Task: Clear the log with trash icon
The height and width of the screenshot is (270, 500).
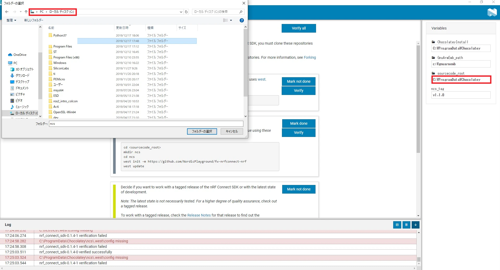Action: pyautogui.click(x=406, y=225)
